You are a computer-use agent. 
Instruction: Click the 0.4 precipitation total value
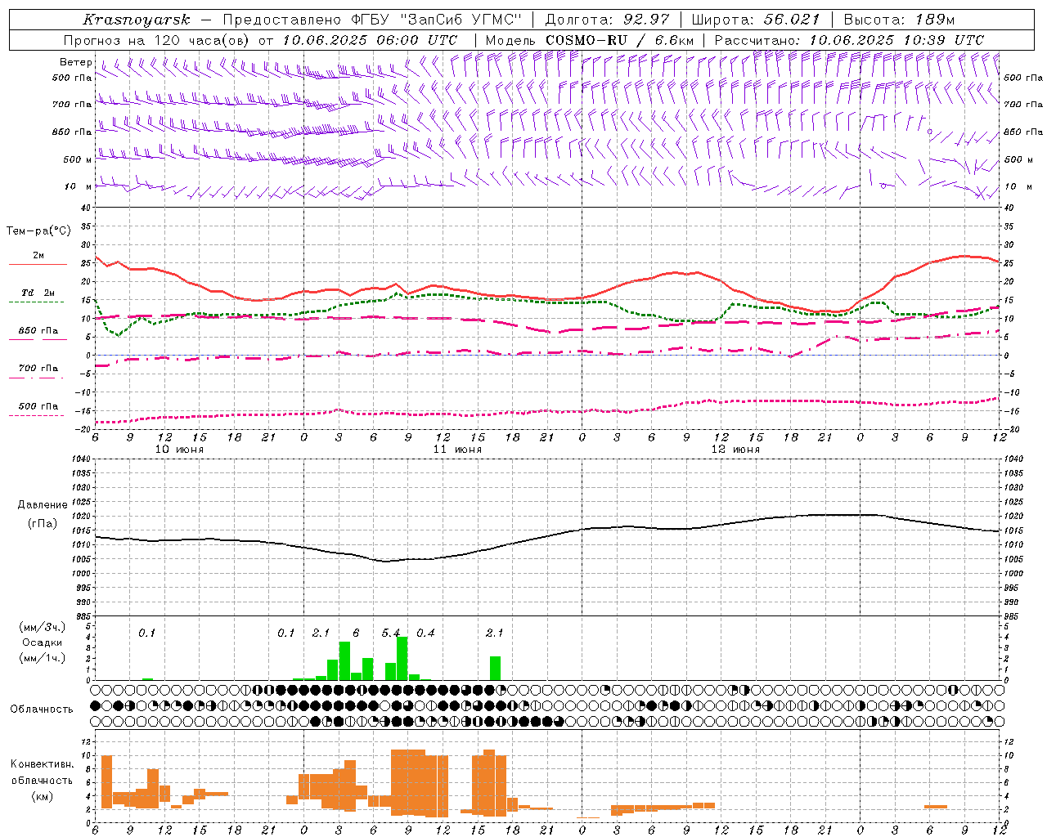click(425, 633)
